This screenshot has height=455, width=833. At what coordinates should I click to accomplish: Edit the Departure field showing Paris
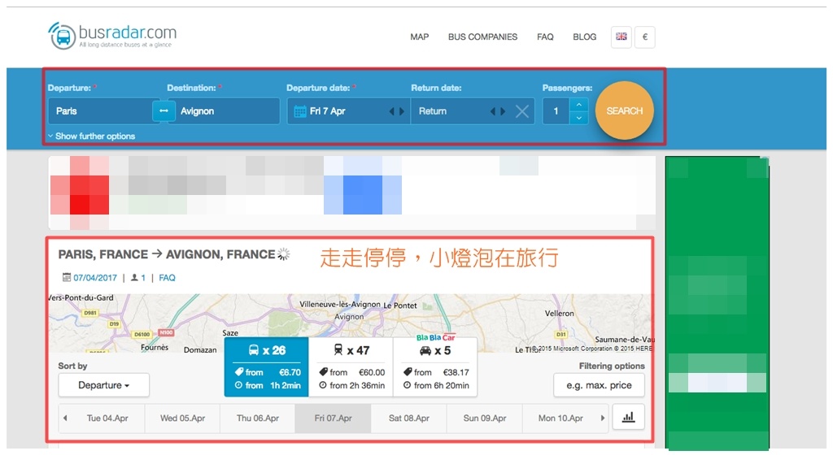coord(100,110)
